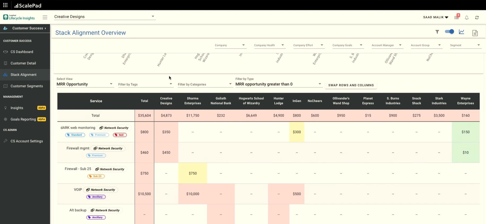Click the filter funnel icon
This screenshot has width=486, height=224.
point(437,32)
